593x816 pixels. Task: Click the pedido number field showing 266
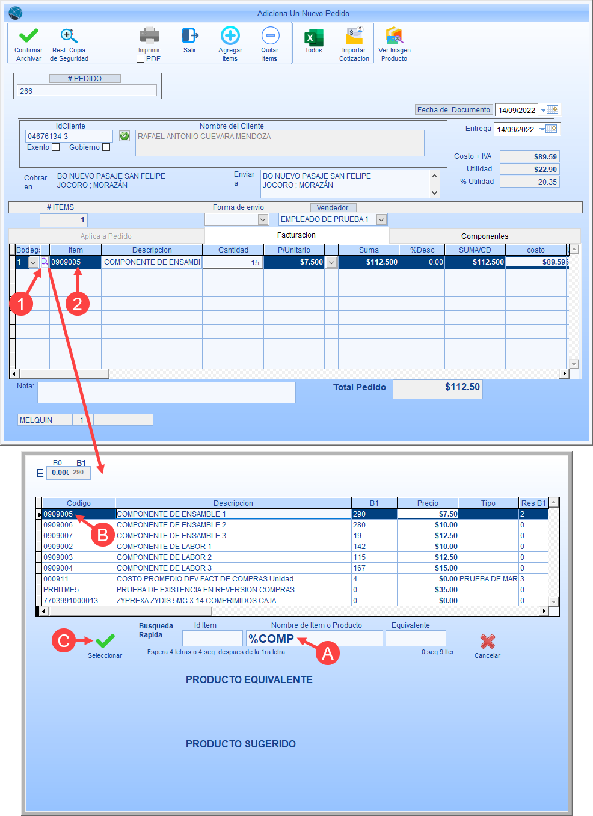tap(87, 91)
